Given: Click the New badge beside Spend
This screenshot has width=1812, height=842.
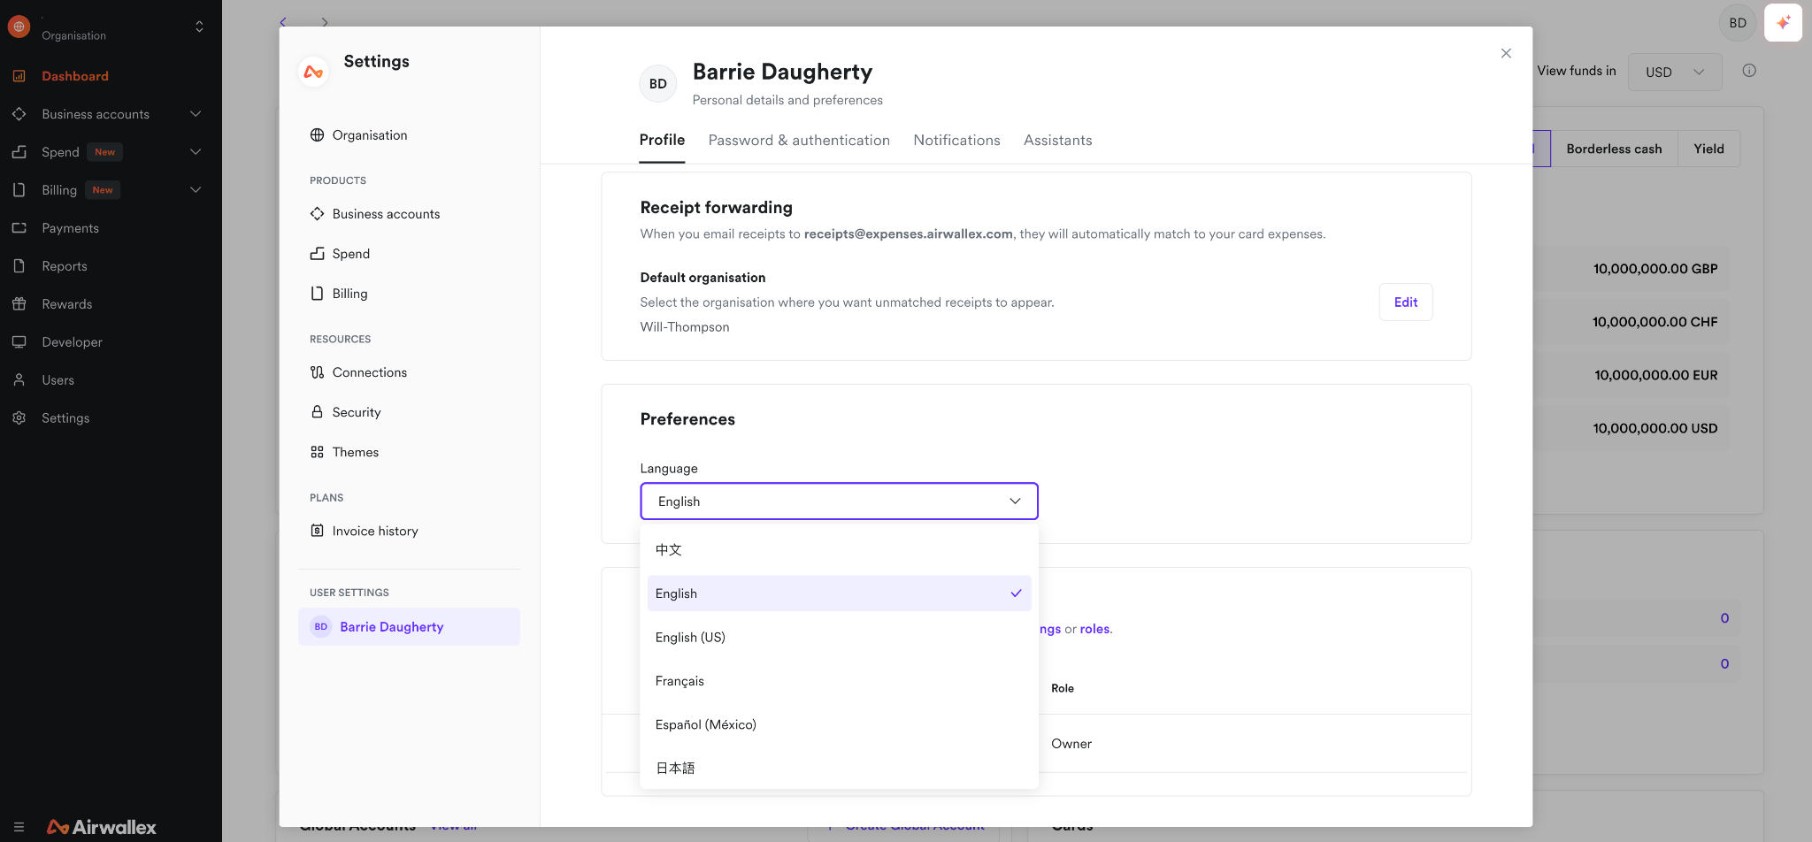Looking at the screenshot, I should [105, 152].
